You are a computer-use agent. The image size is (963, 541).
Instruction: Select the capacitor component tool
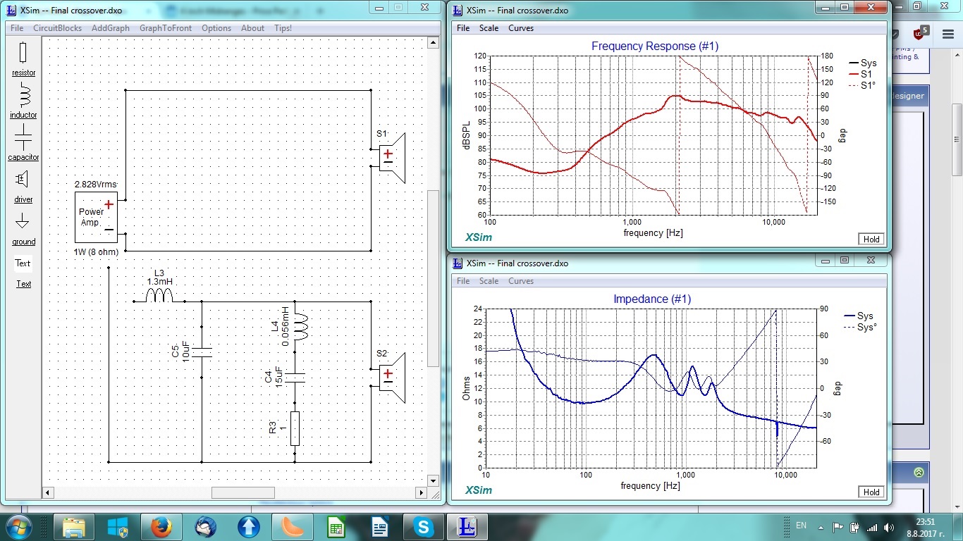[x=23, y=143]
